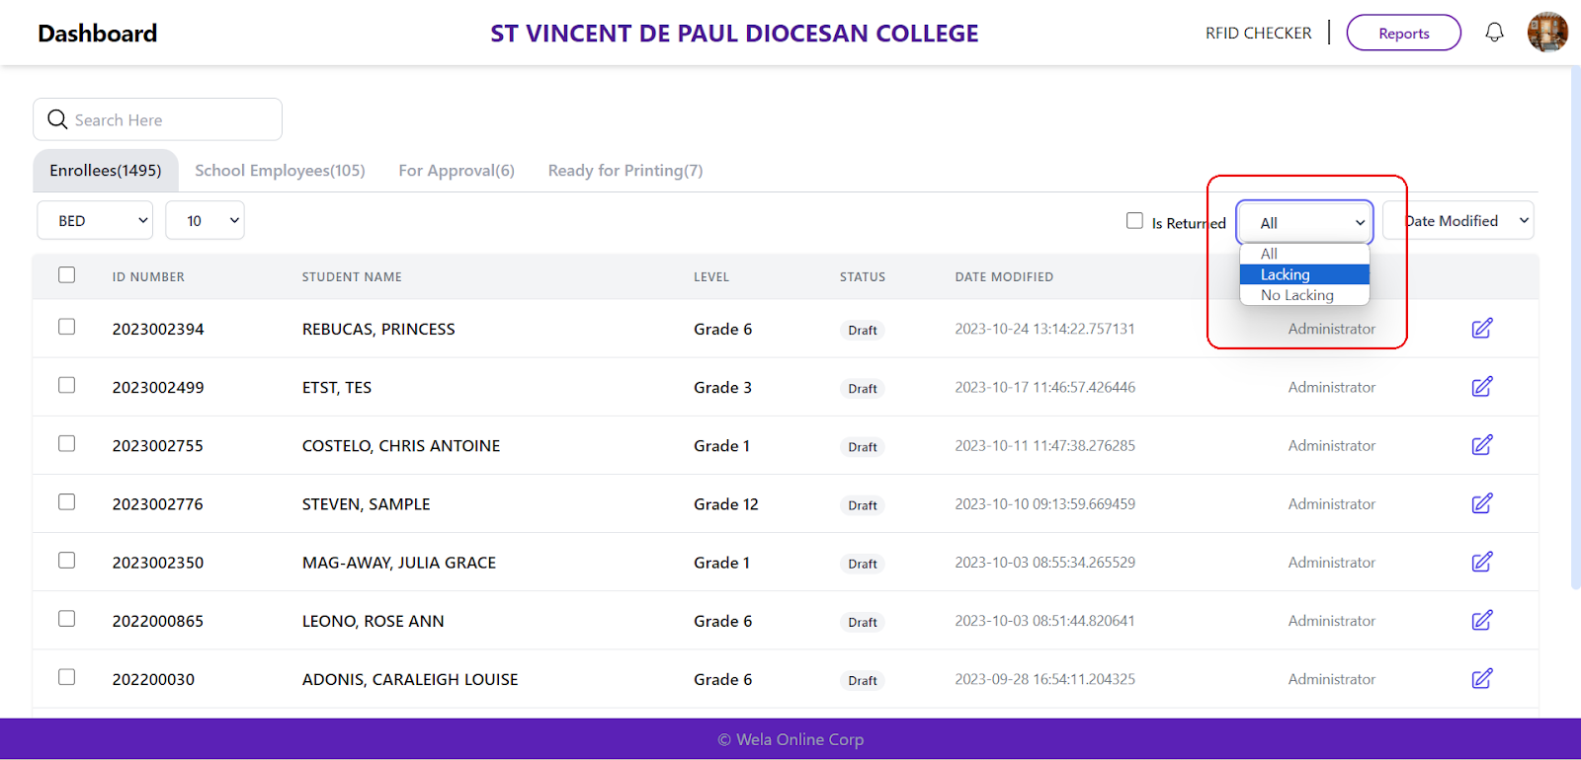Choose Lacking from the dropdown list
1581x760 pixels.
[1303, 274]
